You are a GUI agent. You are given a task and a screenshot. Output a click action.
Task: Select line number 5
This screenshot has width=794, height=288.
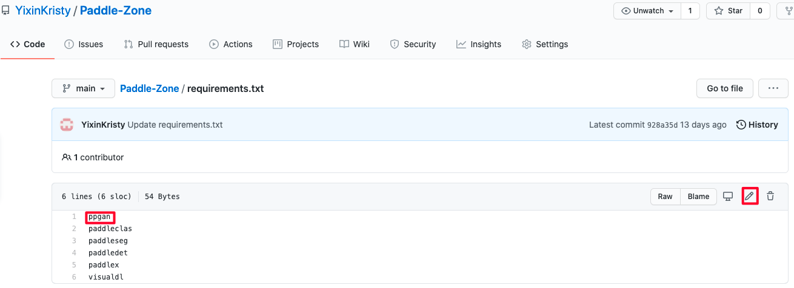point(74,265)
